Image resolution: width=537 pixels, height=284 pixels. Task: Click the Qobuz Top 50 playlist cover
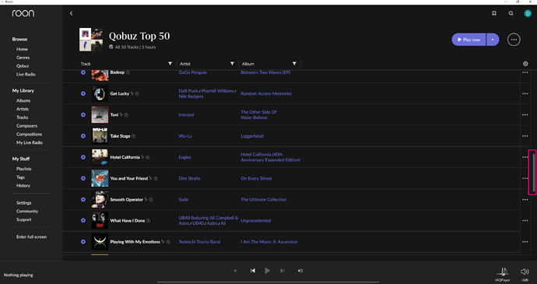91,40
